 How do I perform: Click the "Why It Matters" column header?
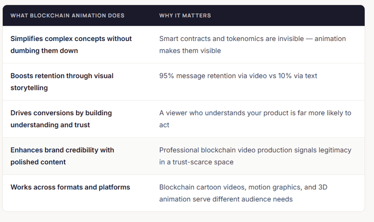click(x=185, y=15)
